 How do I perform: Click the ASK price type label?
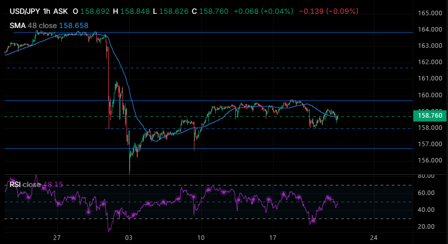coord(61,11)
